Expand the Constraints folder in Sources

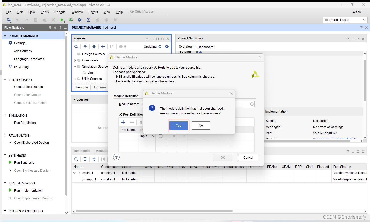tap(75, 61)
